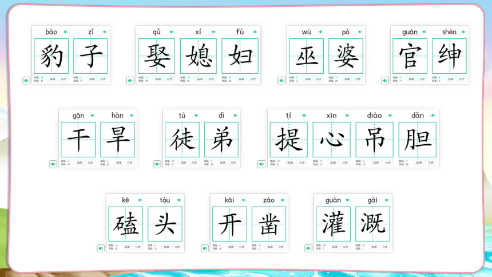Play pronunciation audio for pinyin gān

tap(93, 115)
